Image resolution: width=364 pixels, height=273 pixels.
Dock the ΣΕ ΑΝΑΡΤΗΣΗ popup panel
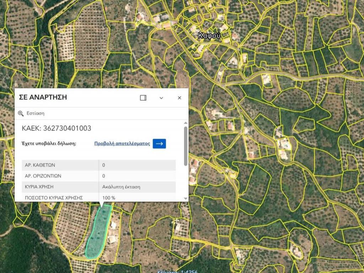[x=143, y=98]
